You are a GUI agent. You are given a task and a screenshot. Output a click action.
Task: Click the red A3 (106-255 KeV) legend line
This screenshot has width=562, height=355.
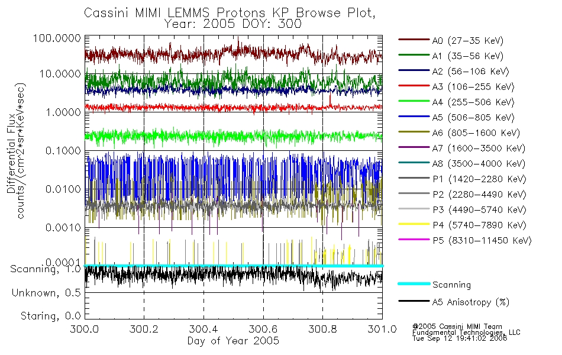[x=414, y=86]
